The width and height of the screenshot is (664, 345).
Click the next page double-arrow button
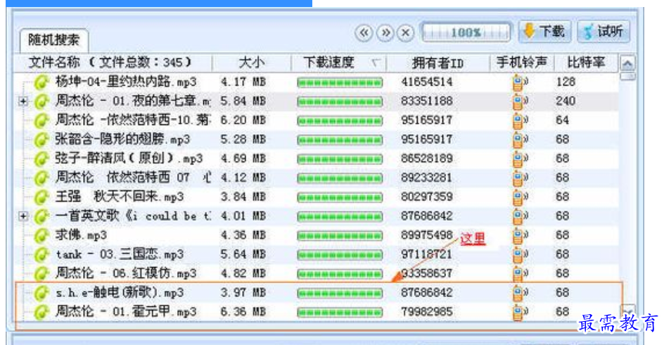pos(385,32)
